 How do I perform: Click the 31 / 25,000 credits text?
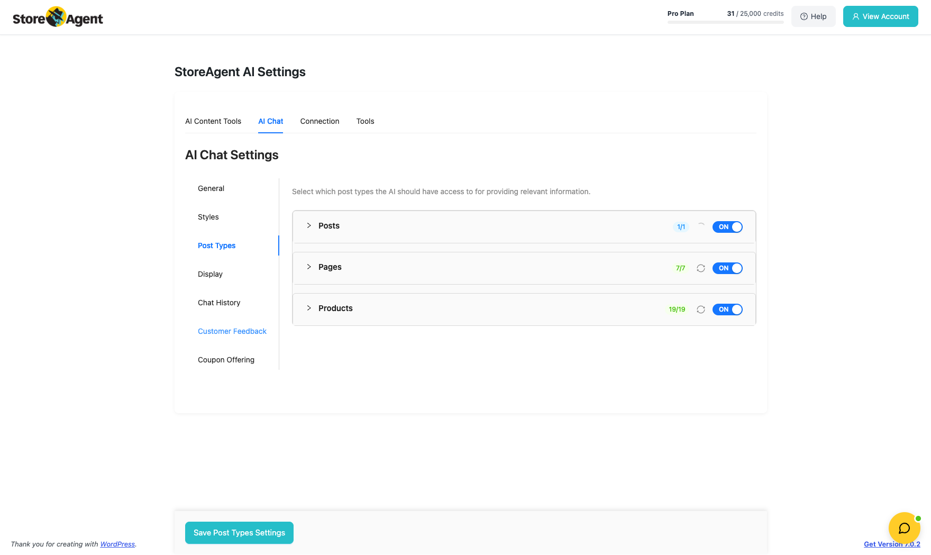[x=755, y=14]
